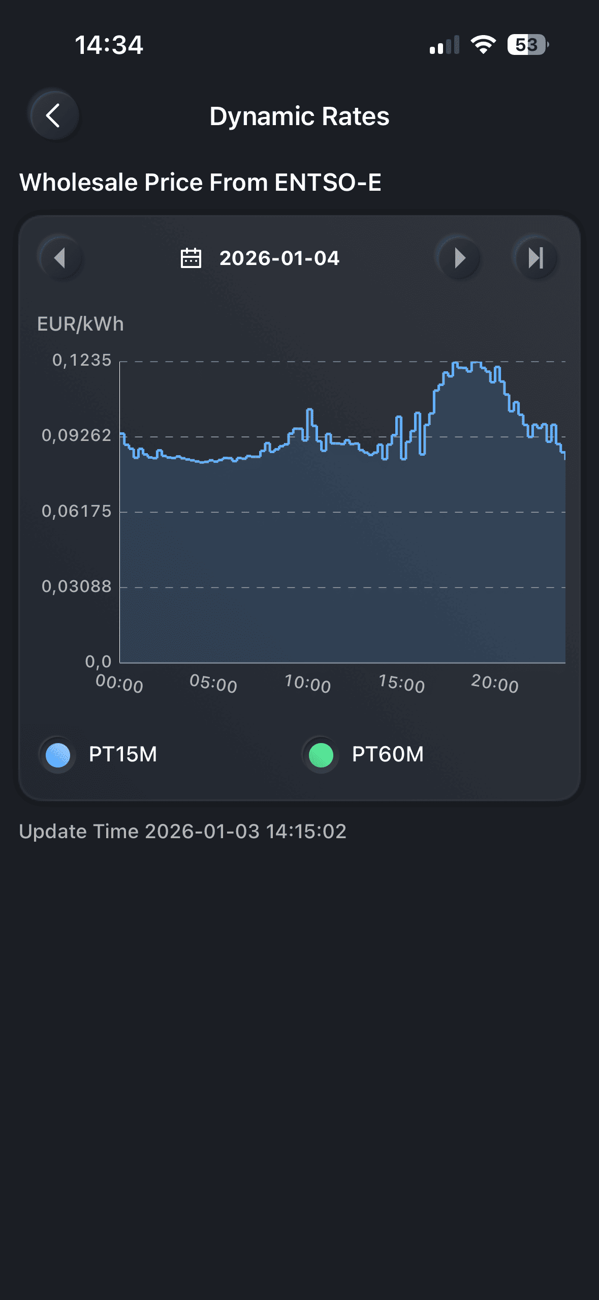Tap the Wi-Fi status icon

[483, 45]
